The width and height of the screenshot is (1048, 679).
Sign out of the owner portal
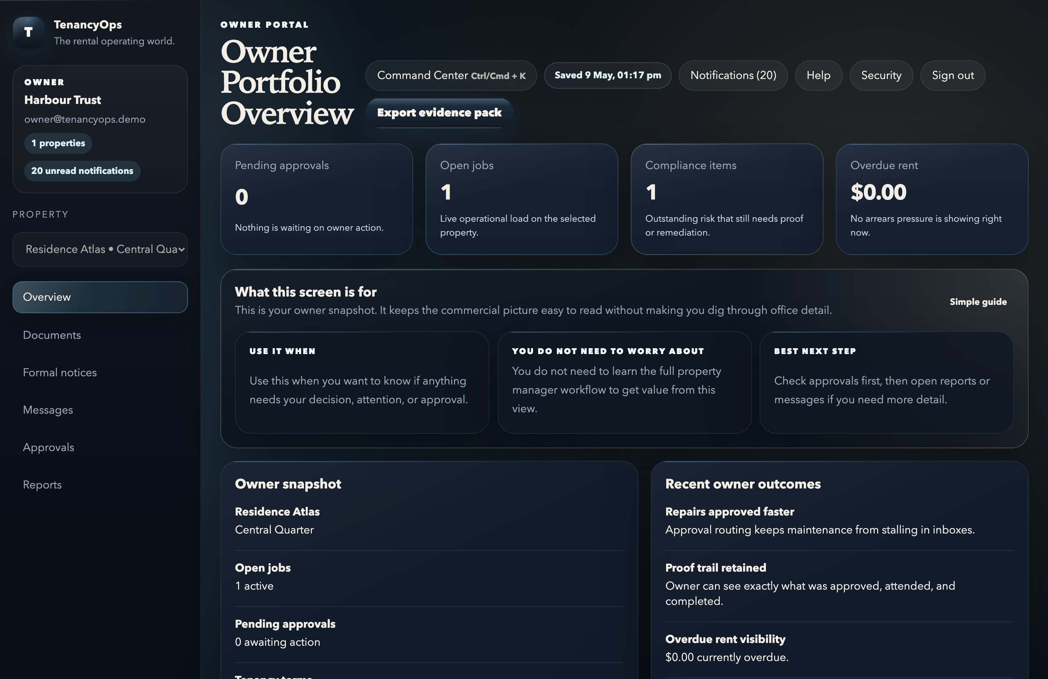[953, 75]
